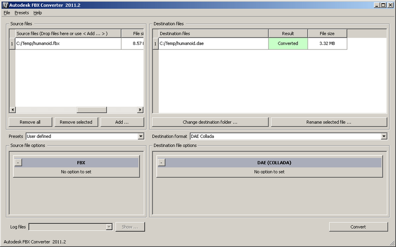Click the Add ... button
This screenshot has width=396, height=247.
pyautogui.click(x=122, y=122)
